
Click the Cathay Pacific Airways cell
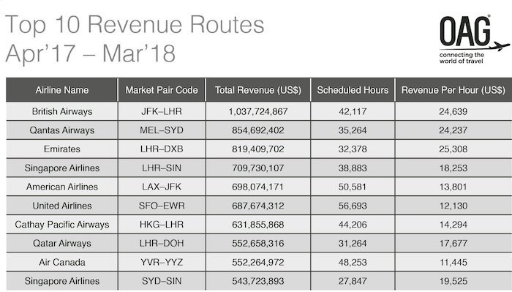click(x=61, y=225)
